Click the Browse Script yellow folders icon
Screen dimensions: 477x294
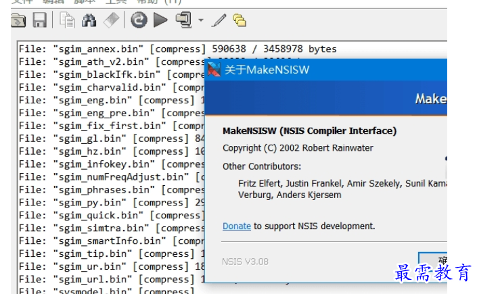240,20
